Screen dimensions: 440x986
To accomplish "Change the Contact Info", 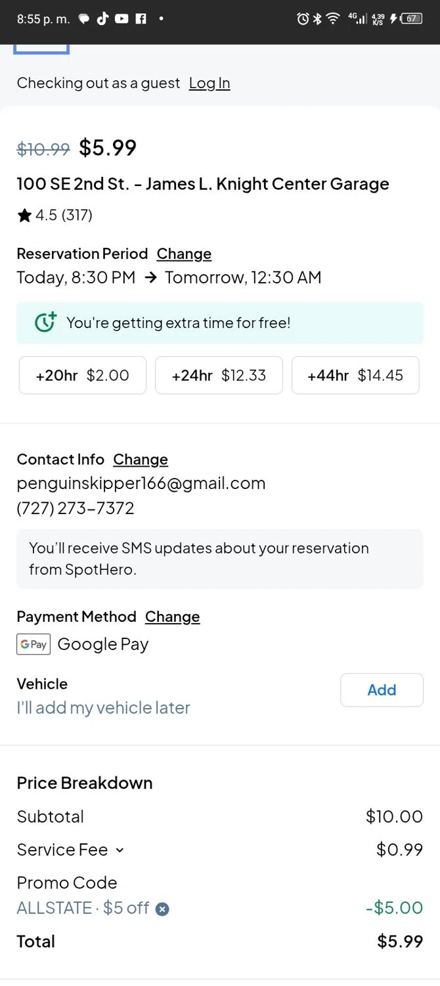I will coord(141,459).
